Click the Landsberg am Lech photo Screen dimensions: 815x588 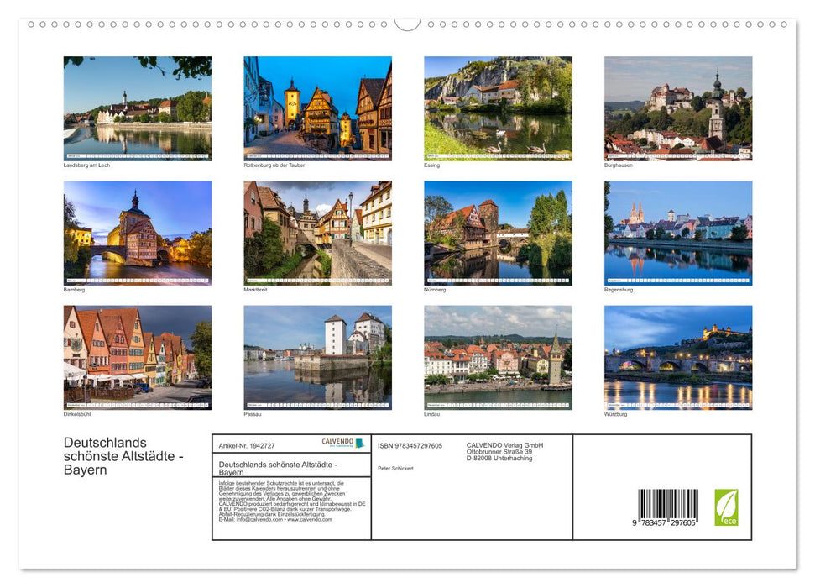pos(137,105)
